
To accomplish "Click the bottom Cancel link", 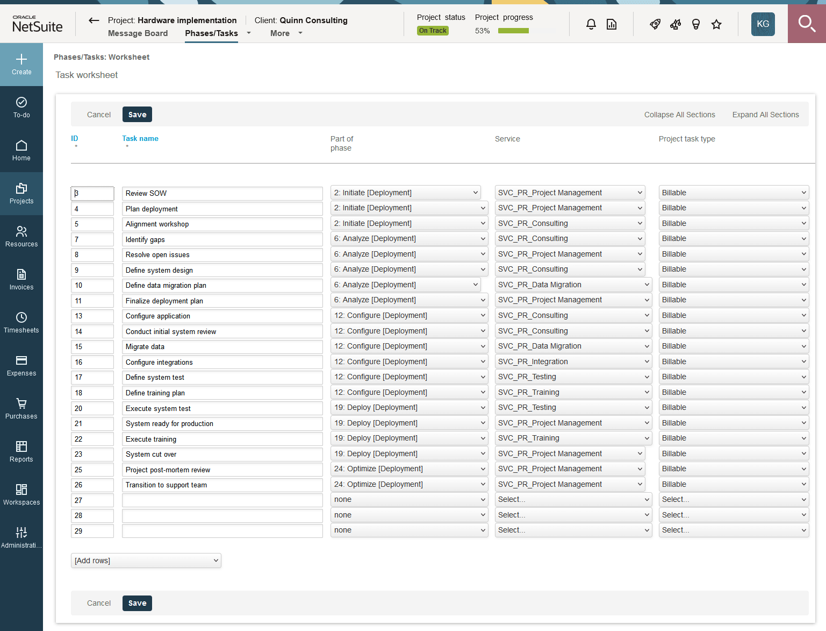I will point(99,603).
